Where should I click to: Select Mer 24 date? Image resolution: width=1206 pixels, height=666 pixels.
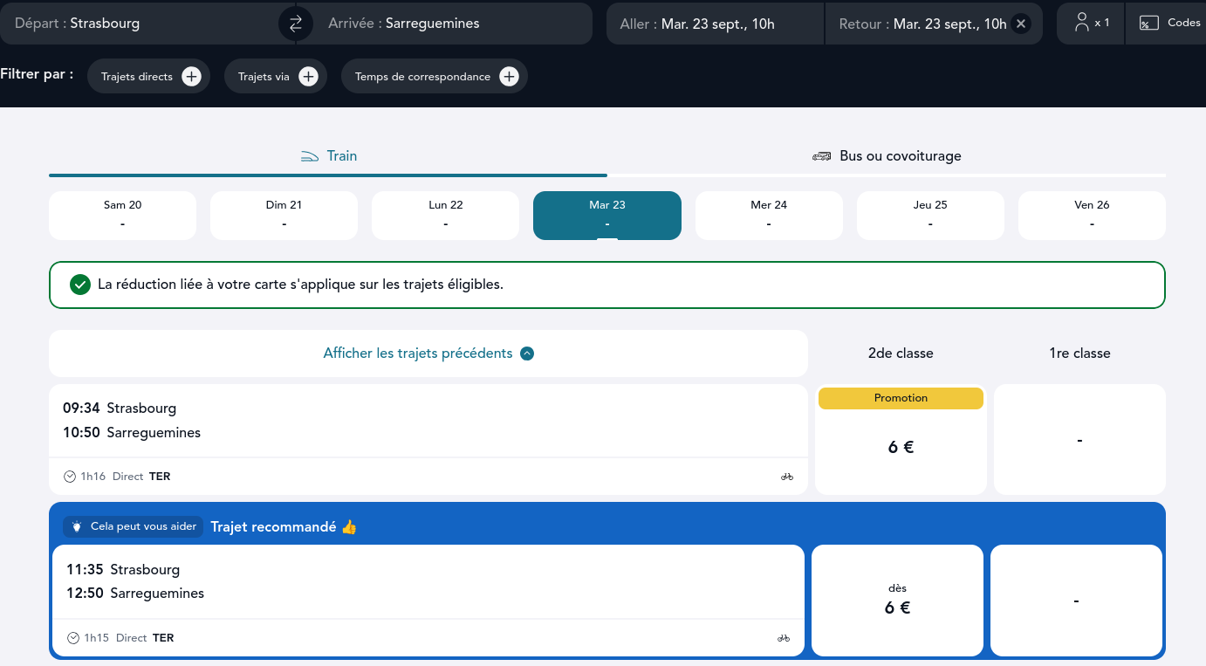coord(768,215)
